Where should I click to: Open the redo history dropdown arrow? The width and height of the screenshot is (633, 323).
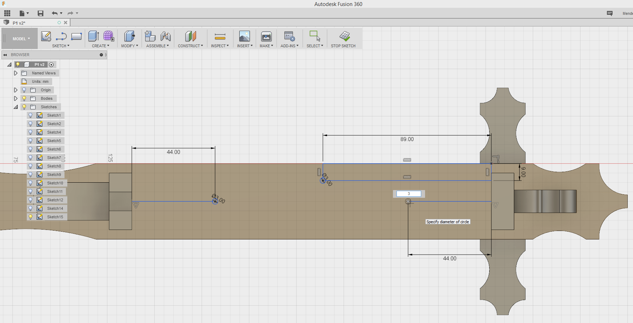pos(77,13)
